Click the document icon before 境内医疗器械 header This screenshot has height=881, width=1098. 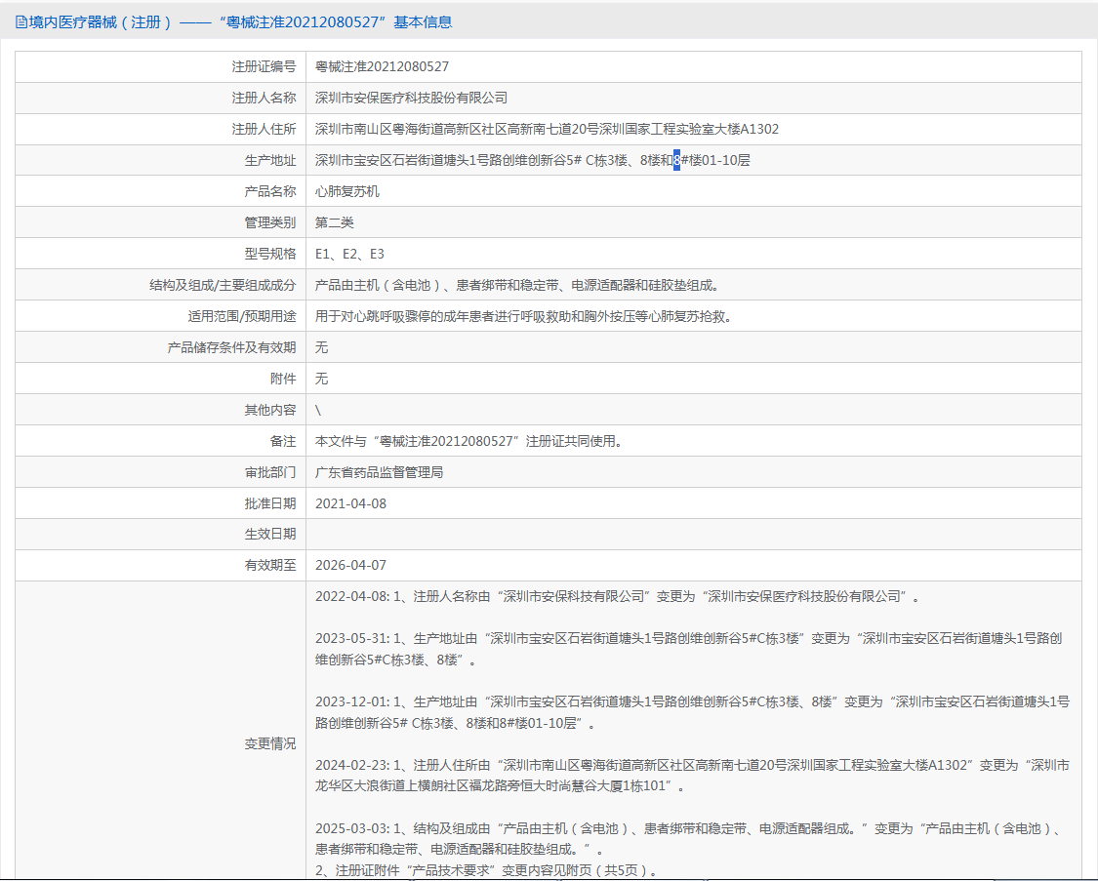(21, 22)
